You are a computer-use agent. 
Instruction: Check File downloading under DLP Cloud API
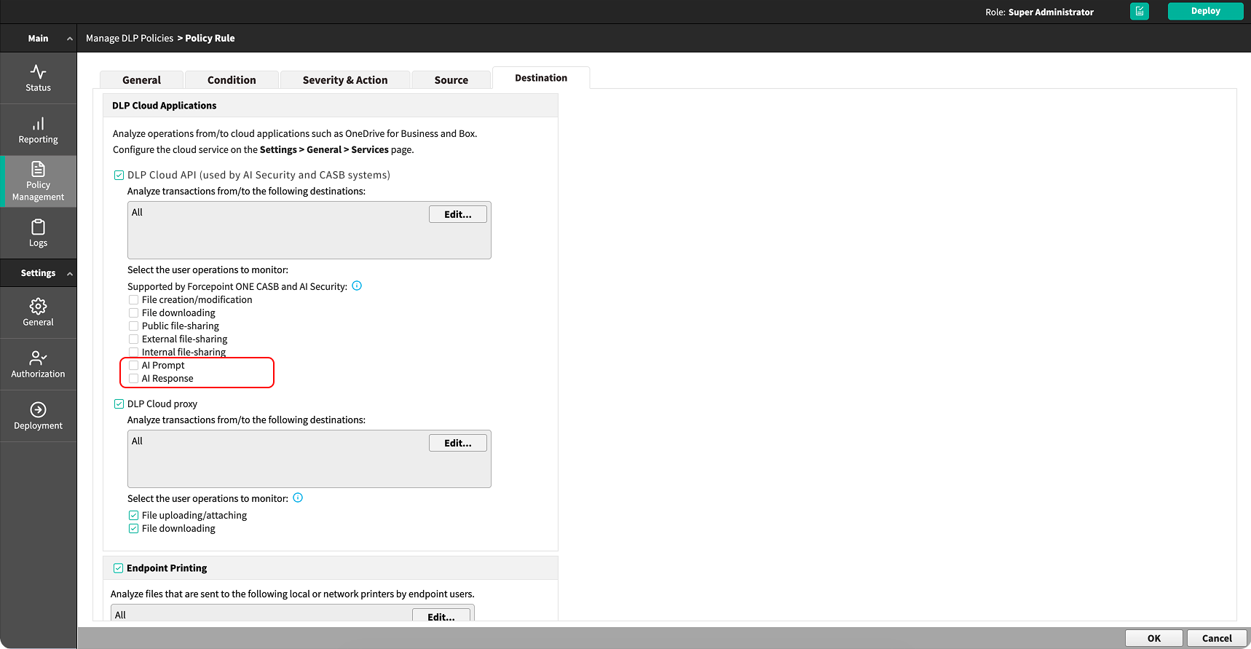pos(133,312)
